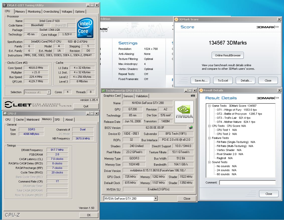284x220 pixels.
Task: Collapse the Game Tests tree node
Action: point(209,106)
